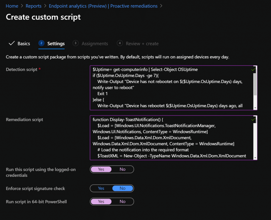
Task: Enable Enforce script signature check
Action: tap(101, 188)
